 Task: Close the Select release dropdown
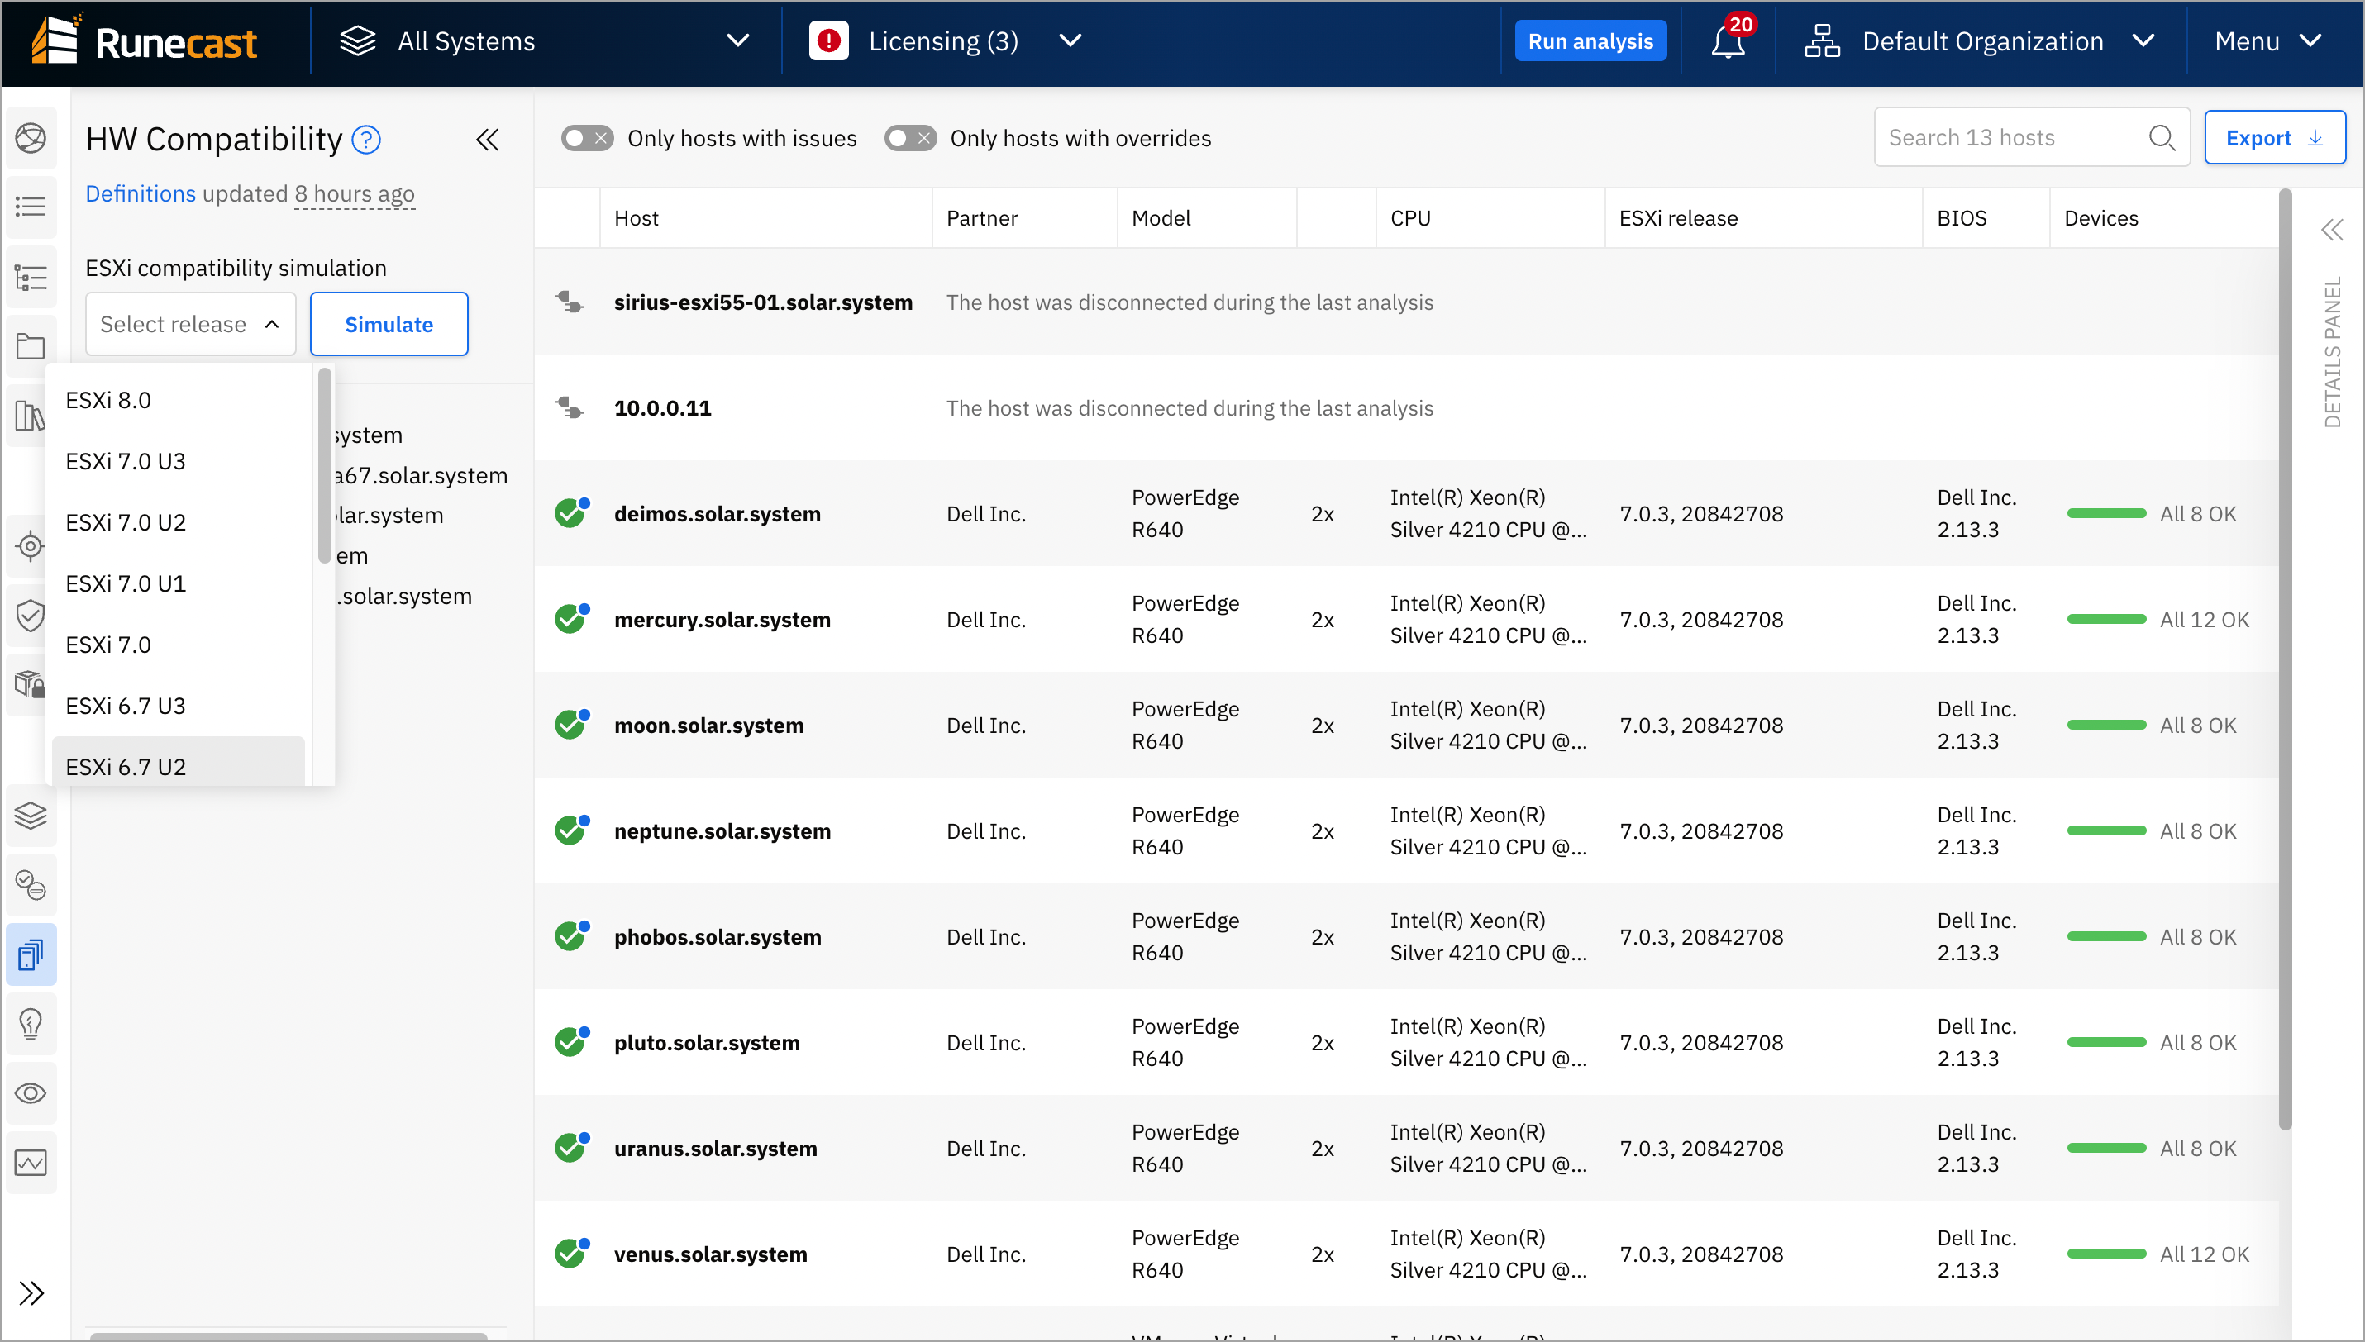point(190,324)
